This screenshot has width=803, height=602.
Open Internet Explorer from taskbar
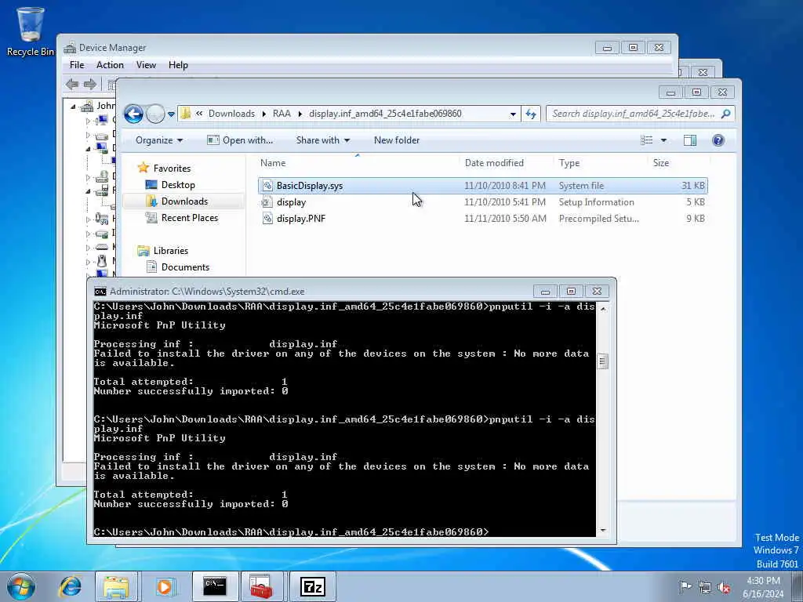(x=70, y=586)
